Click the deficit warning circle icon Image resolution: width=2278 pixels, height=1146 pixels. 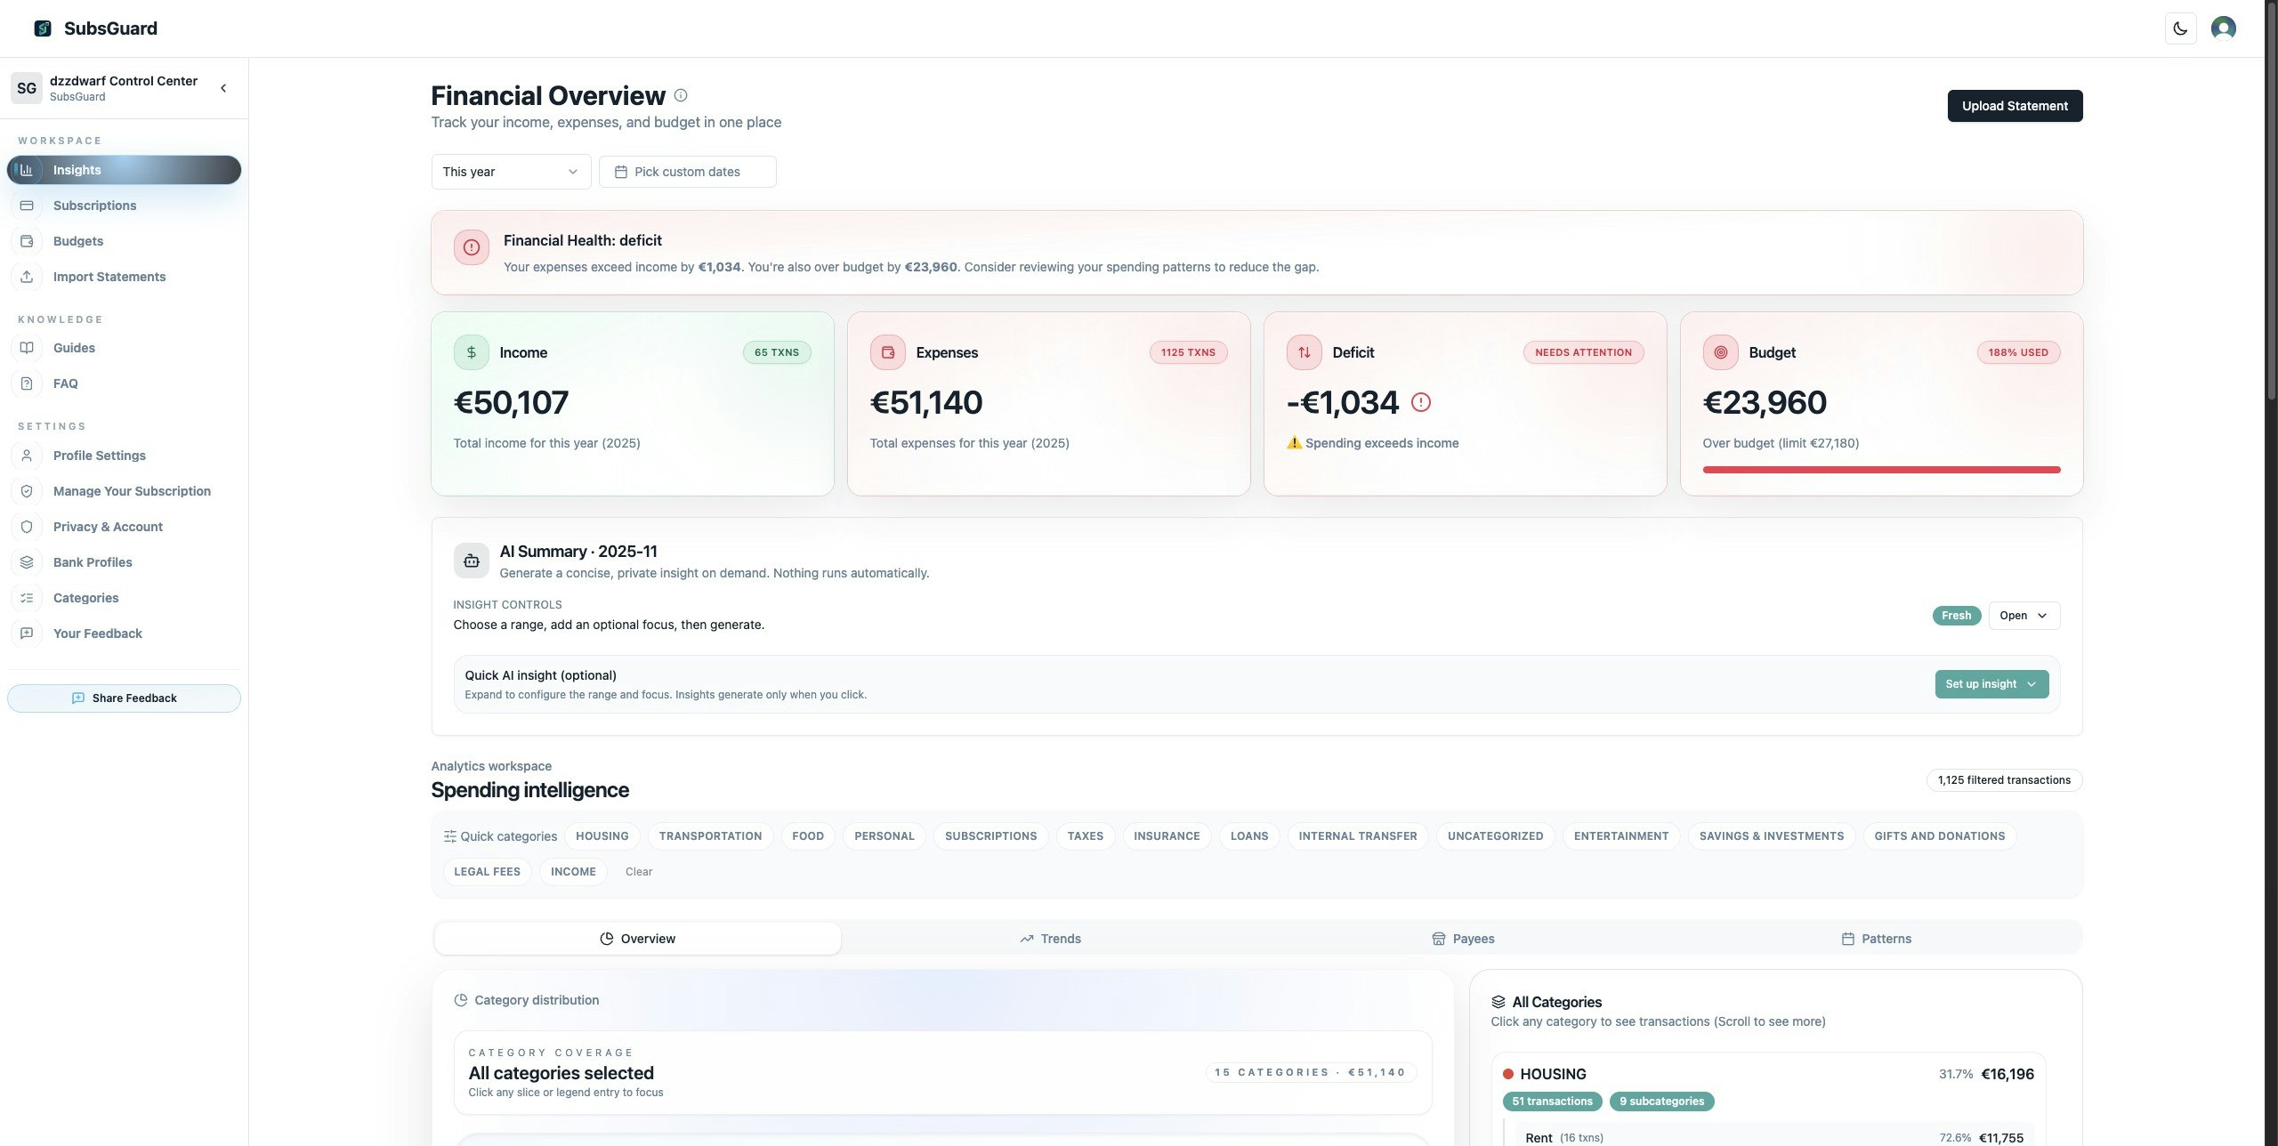click(x=1421, y=402)
